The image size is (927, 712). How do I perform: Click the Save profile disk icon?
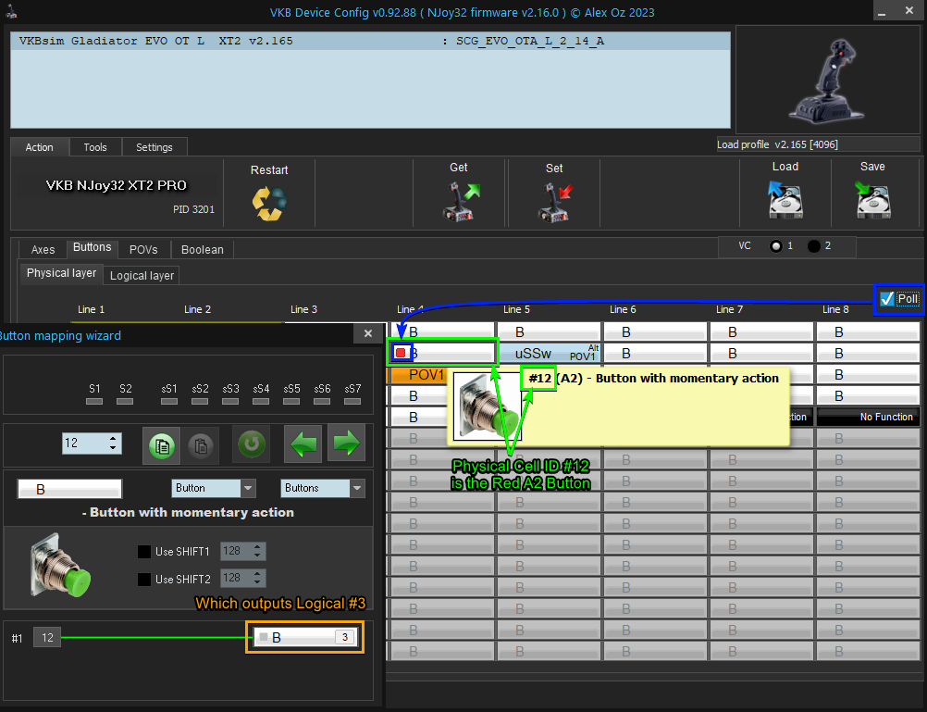[x=872, y=200]
